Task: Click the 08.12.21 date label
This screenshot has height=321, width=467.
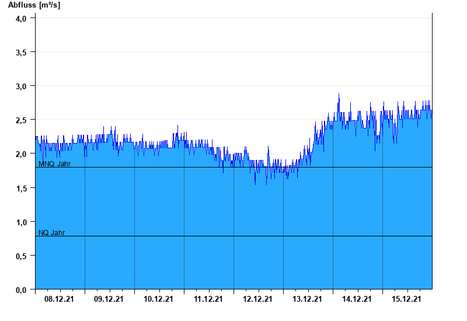Action: click(x=59, y=299)
